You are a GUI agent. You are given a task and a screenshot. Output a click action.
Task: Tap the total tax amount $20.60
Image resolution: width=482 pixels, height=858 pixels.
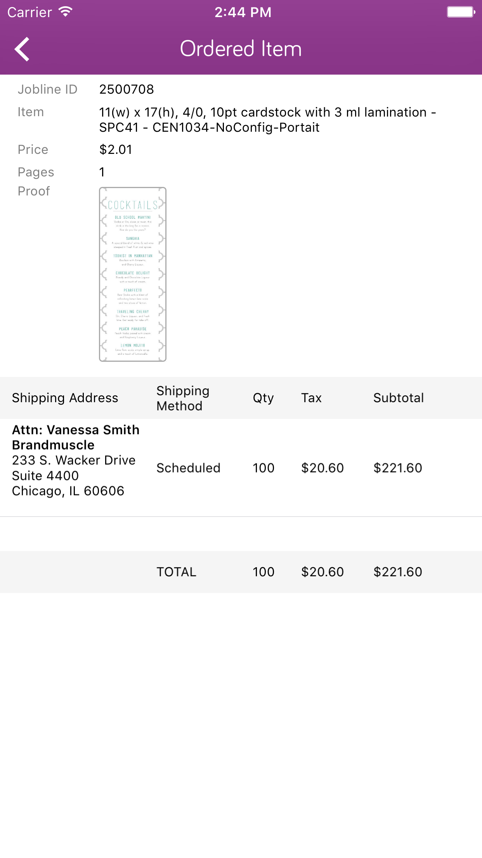tap(322, 572)
